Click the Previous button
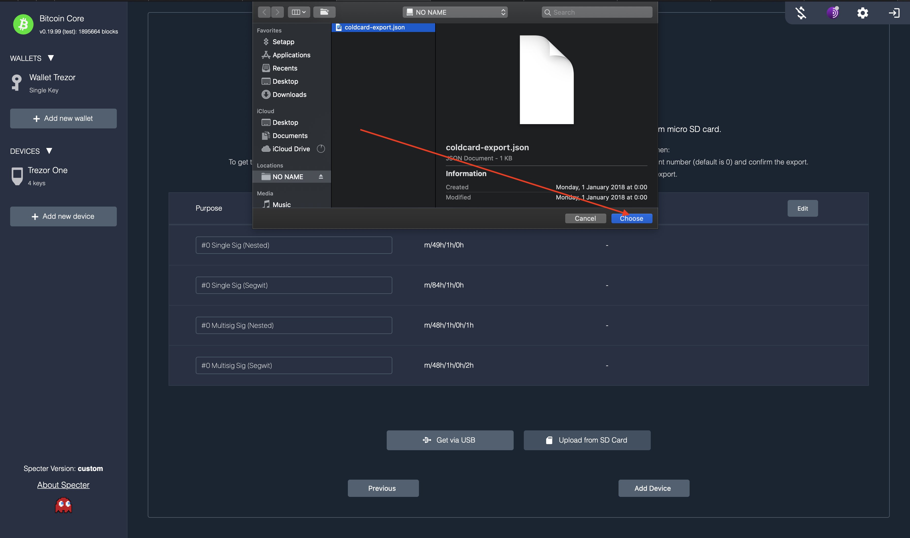This screenshot has height=538, width=910. pos(383,488)
